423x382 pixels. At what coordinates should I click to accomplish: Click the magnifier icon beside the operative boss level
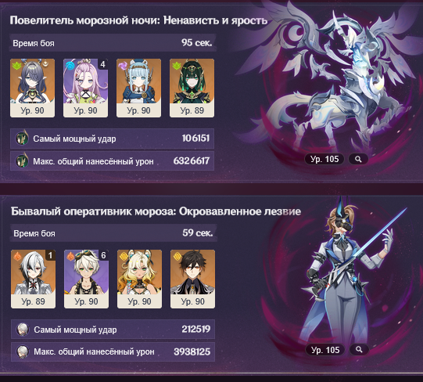(x=359, y=350)
